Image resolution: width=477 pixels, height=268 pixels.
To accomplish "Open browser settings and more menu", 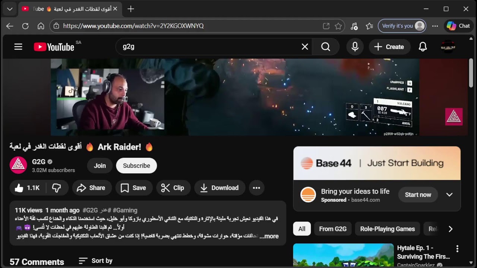I will 435,26.
